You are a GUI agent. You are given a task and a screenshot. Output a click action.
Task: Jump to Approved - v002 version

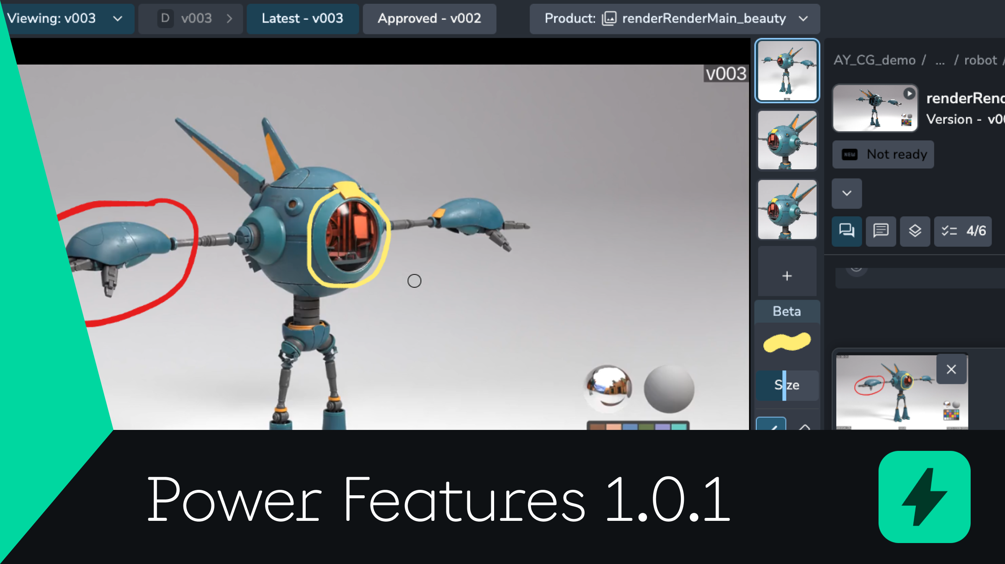[429, 18]
